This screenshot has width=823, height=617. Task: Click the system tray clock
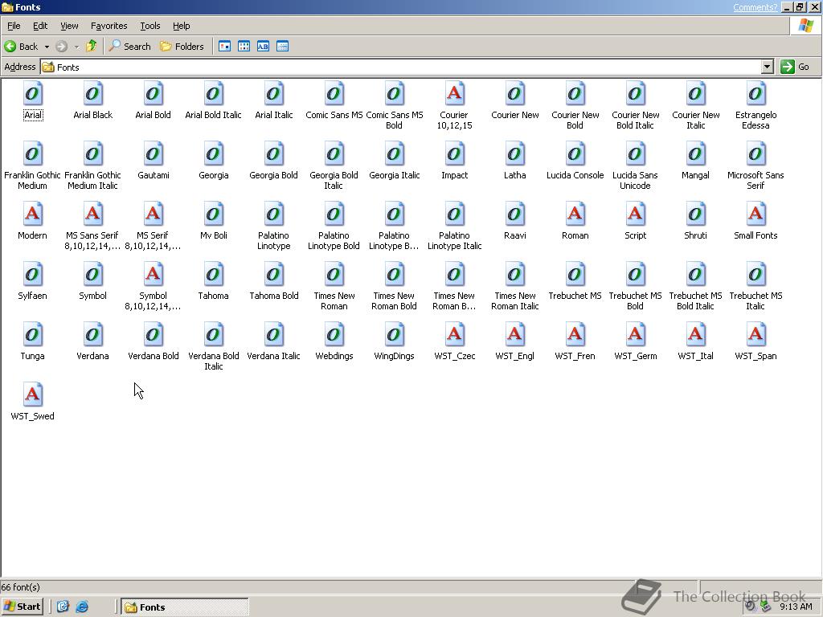click(x=796, y=607)
